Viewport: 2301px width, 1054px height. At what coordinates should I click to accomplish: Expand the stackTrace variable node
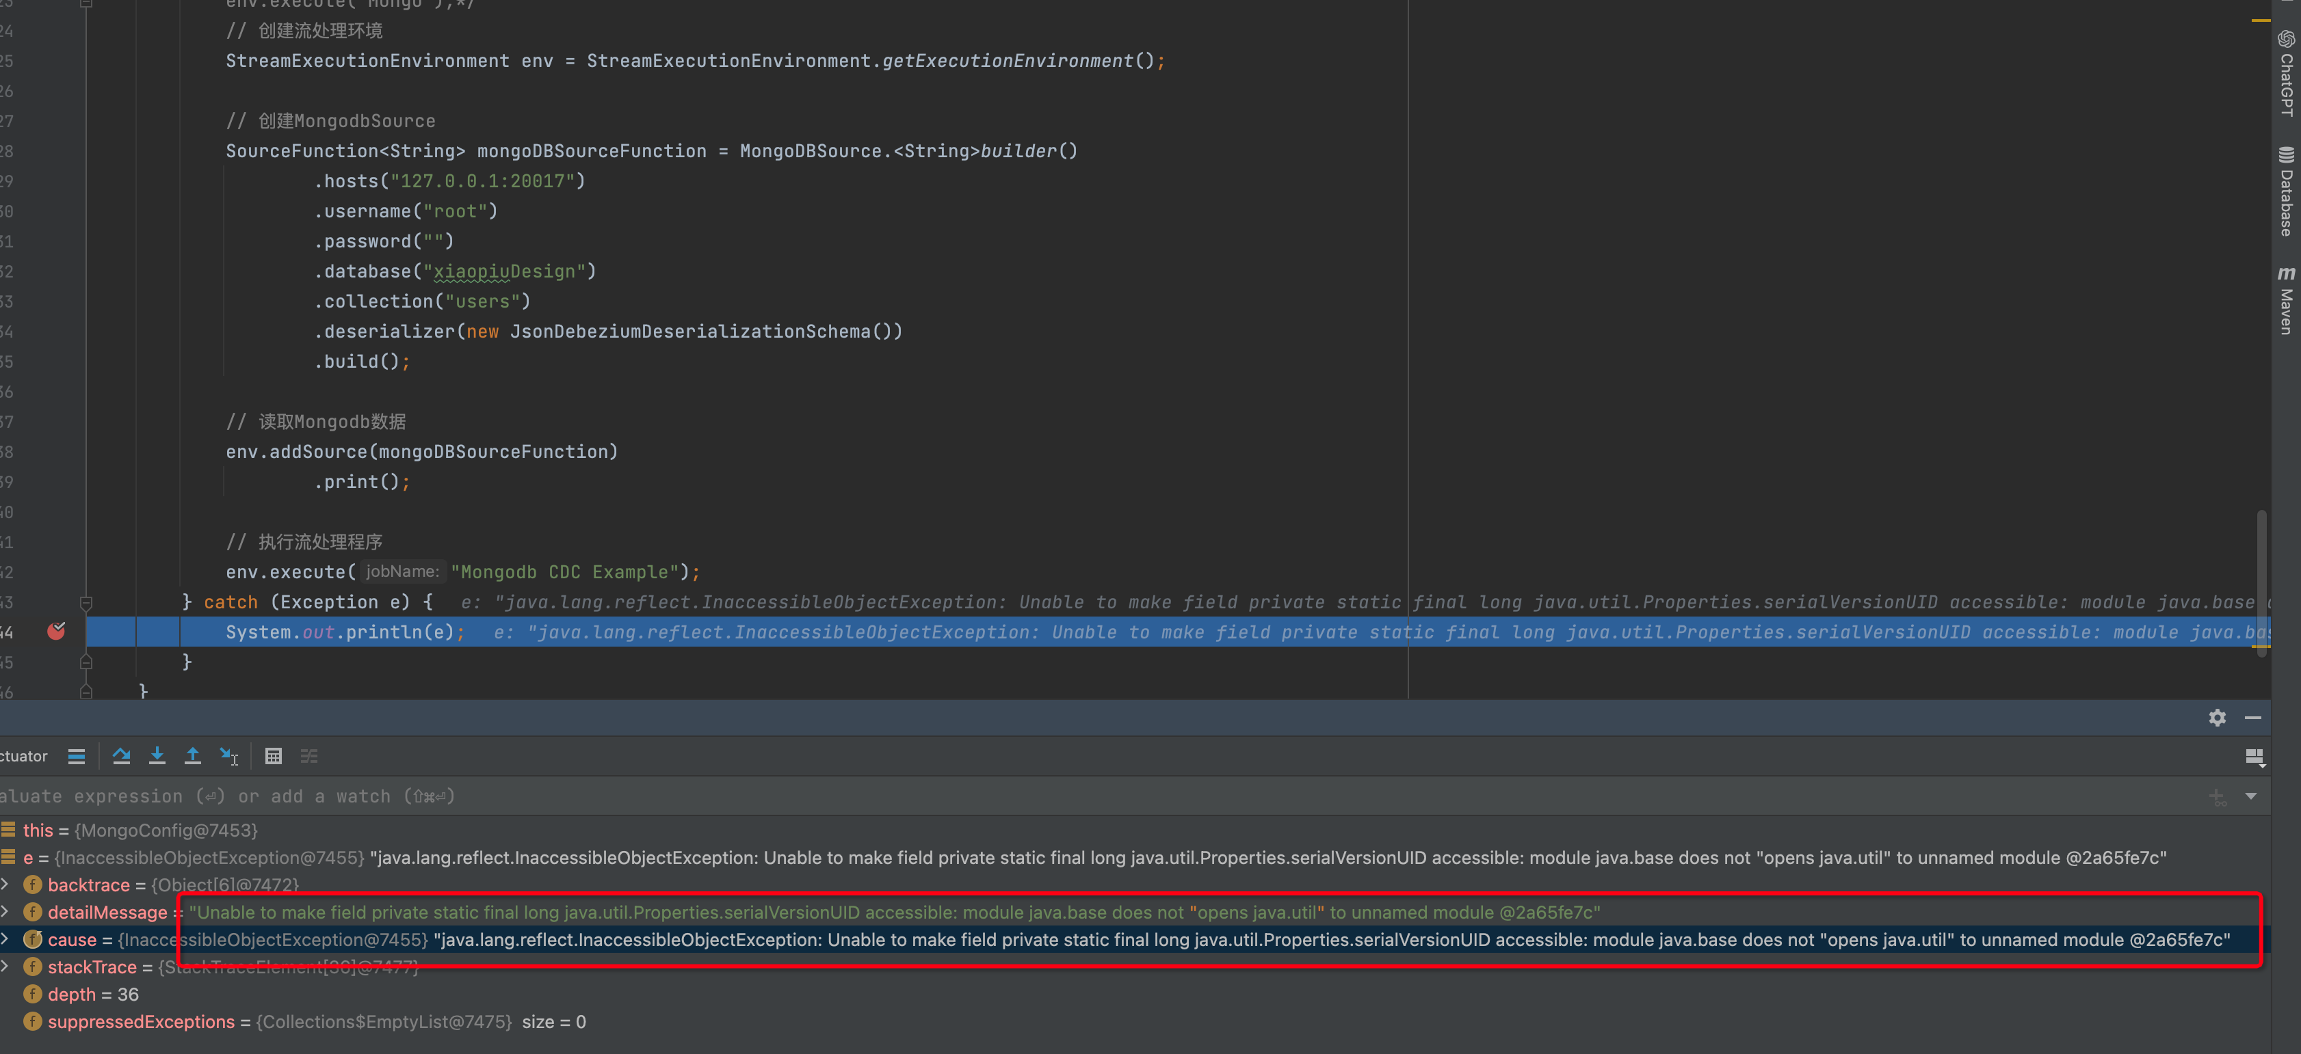pos(5,967)
